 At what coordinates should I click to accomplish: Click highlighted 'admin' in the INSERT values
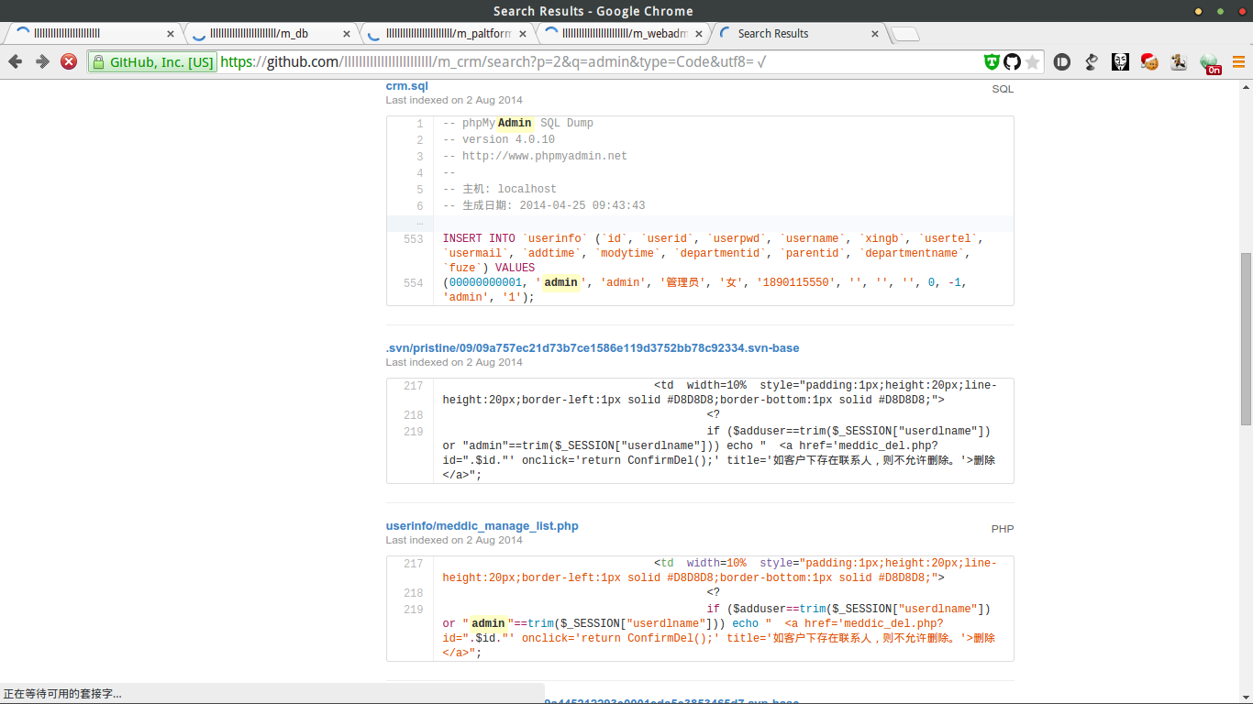coord(560,283)
